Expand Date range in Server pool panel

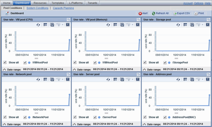74,124
